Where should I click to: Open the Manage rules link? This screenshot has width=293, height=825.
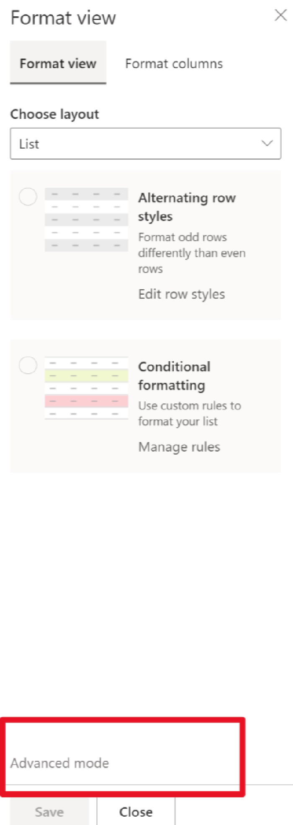(179, 447)
